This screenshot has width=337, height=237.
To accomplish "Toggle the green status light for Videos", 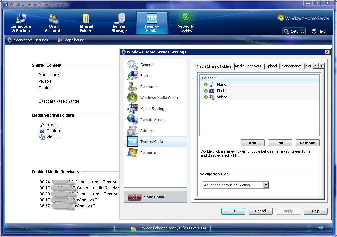I will pyautogui.click(x=206, y=97).
